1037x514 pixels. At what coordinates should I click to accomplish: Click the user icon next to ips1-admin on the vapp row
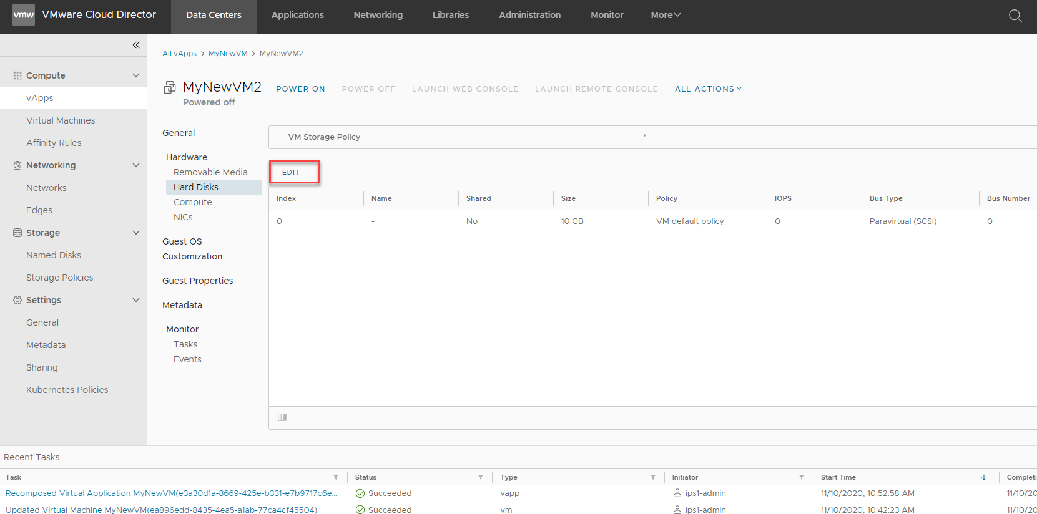coord(677,493)
